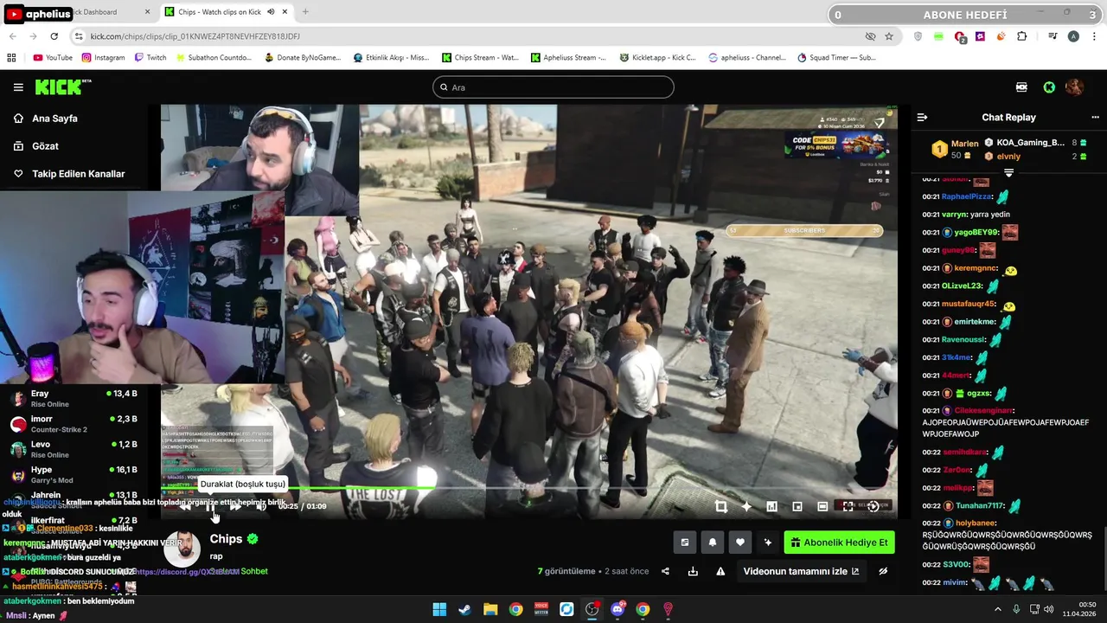This screenshot has height=623, width=1107.
Task: Reload the page with the refresh button
Action: (x=54, y=36)
